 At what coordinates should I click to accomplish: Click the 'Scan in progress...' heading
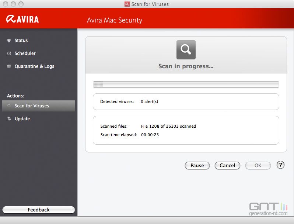click(186, 66)
